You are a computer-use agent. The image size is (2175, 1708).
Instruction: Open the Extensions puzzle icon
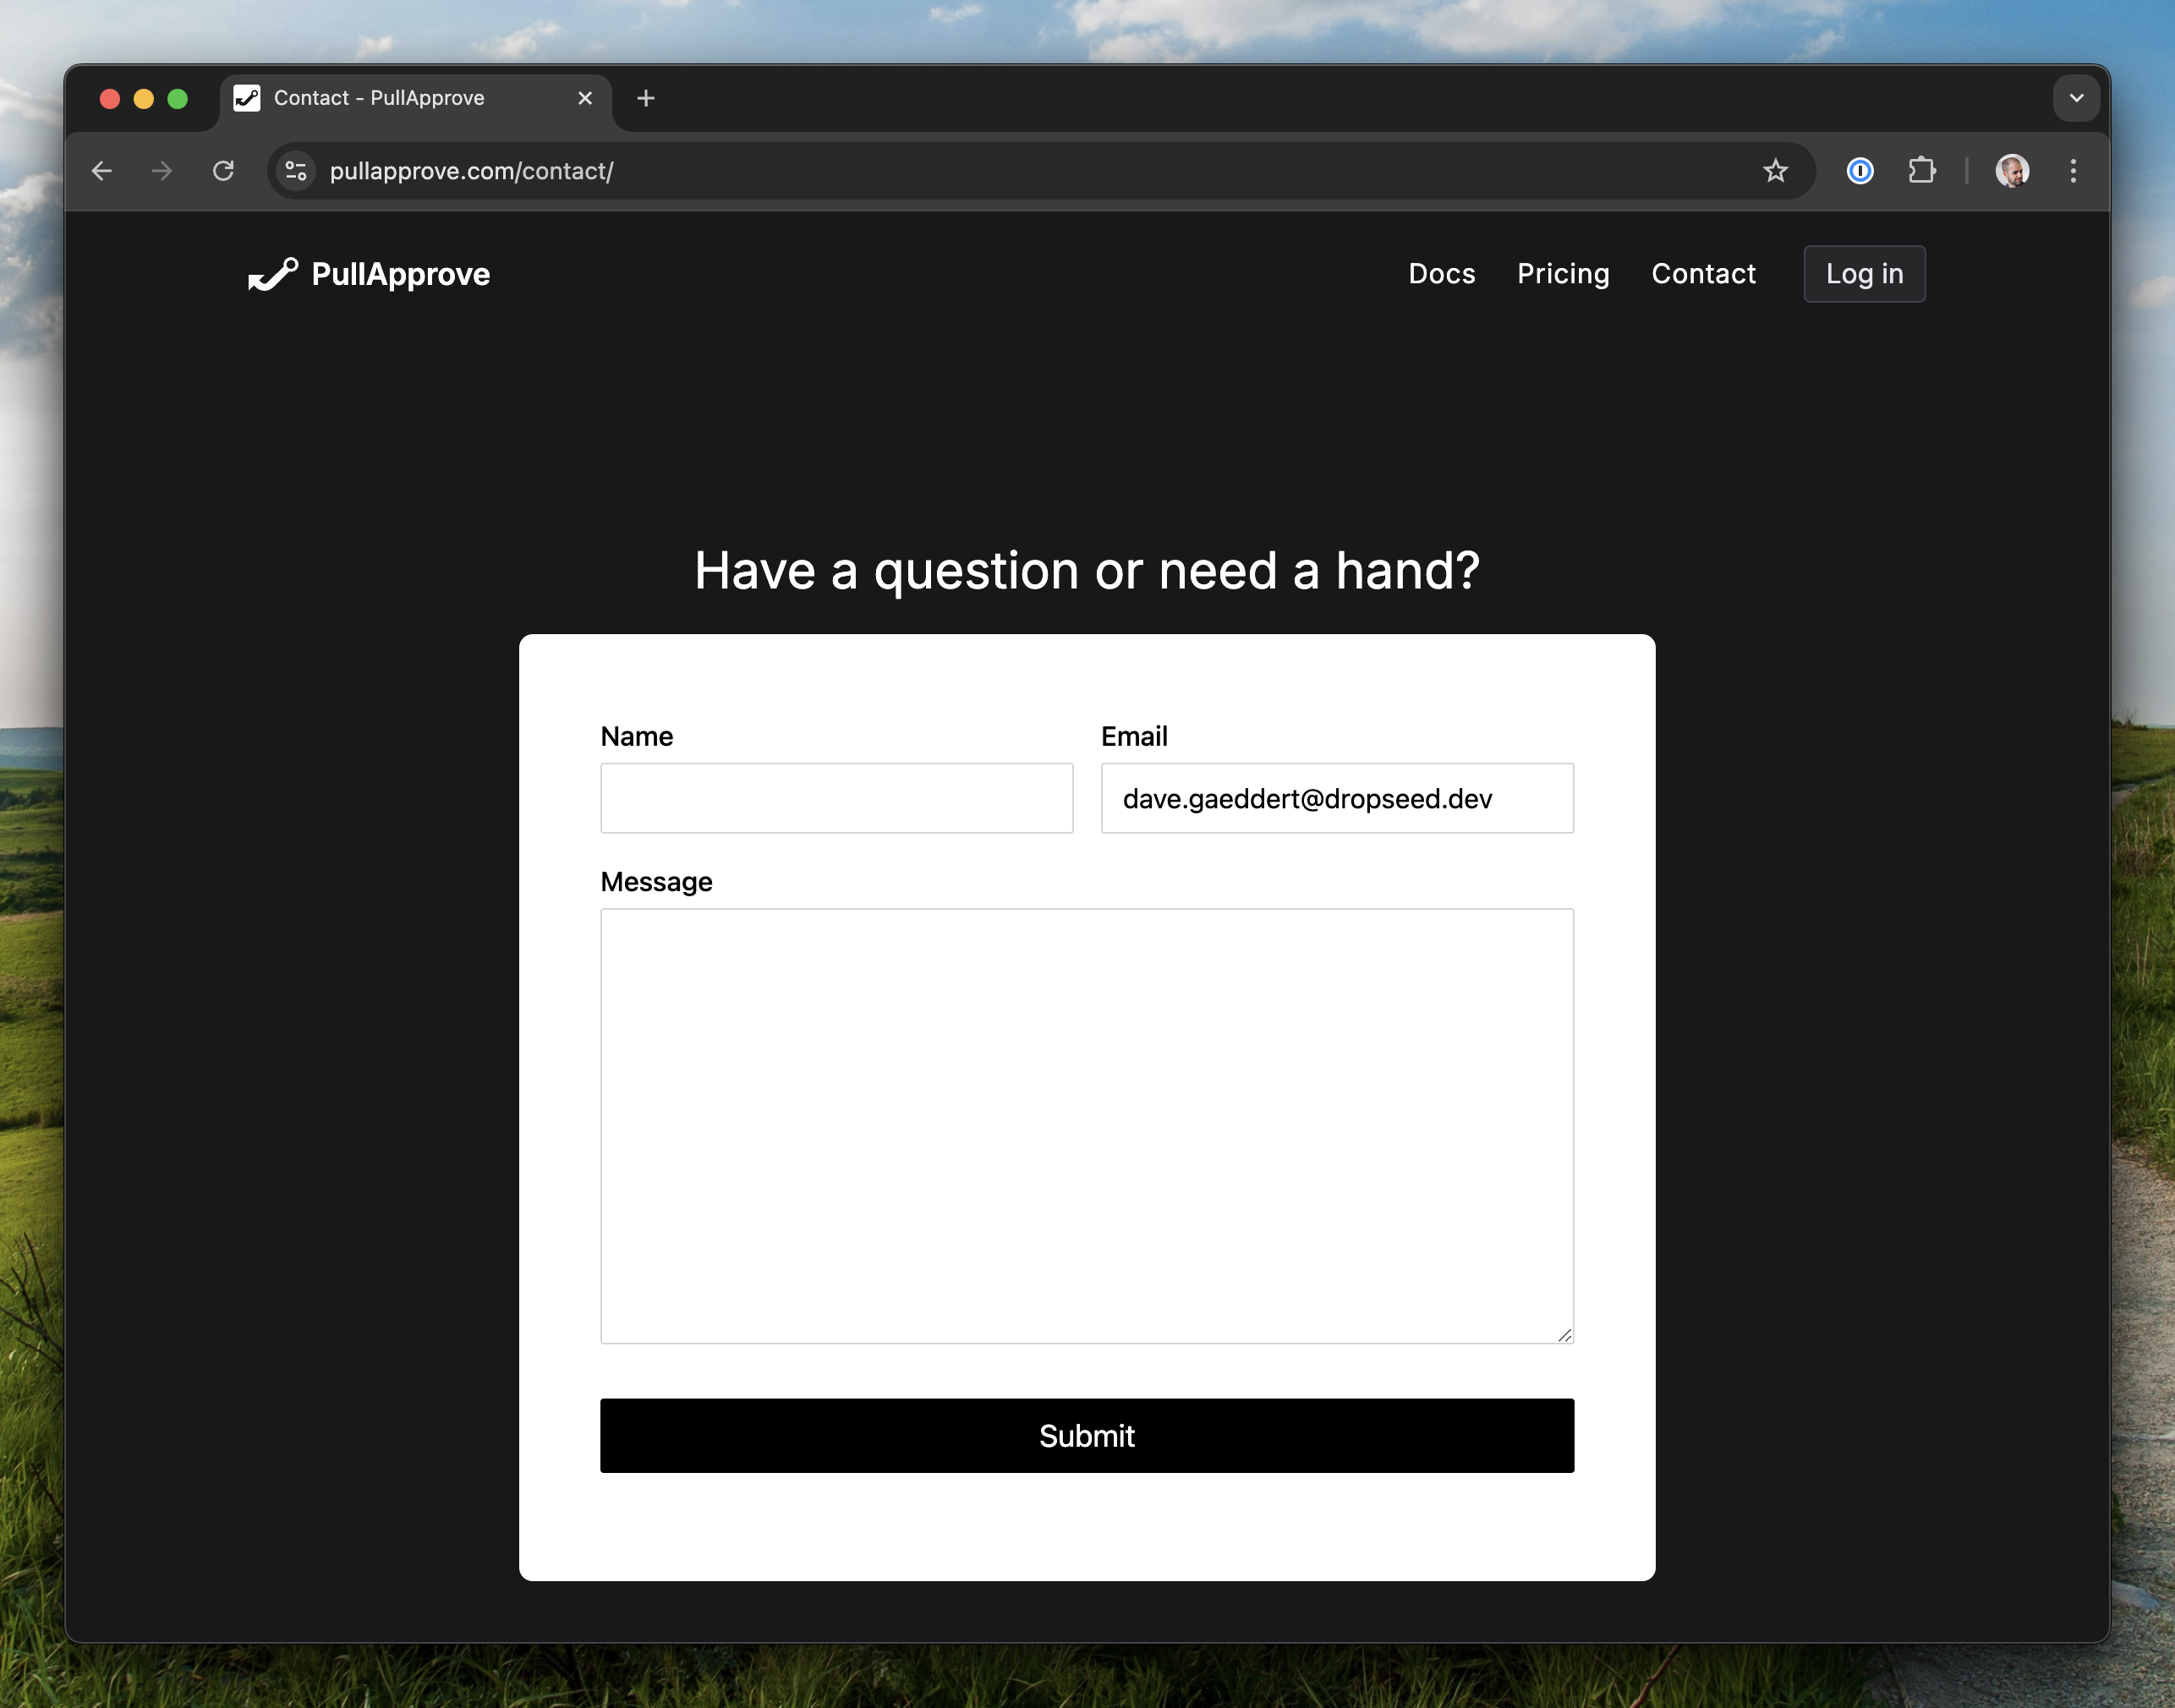pyautogui.click(x=1921, y=171)
